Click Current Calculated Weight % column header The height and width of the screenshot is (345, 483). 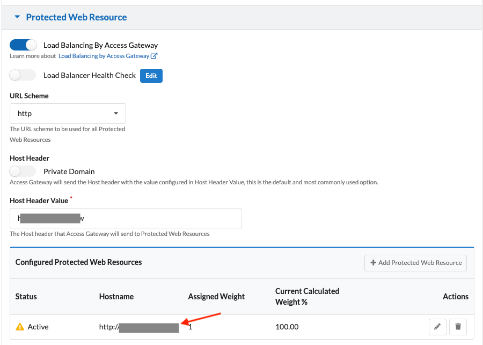pos(307,297)
